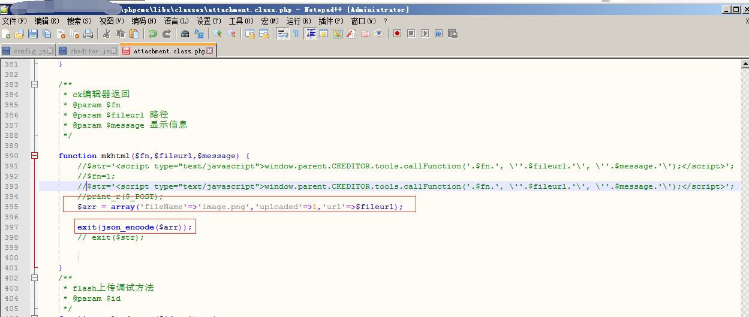Screen dimensions: 749x317
Task: Save the current file with the Save icon
Action: pyautogui.click(x=33, y=34)
